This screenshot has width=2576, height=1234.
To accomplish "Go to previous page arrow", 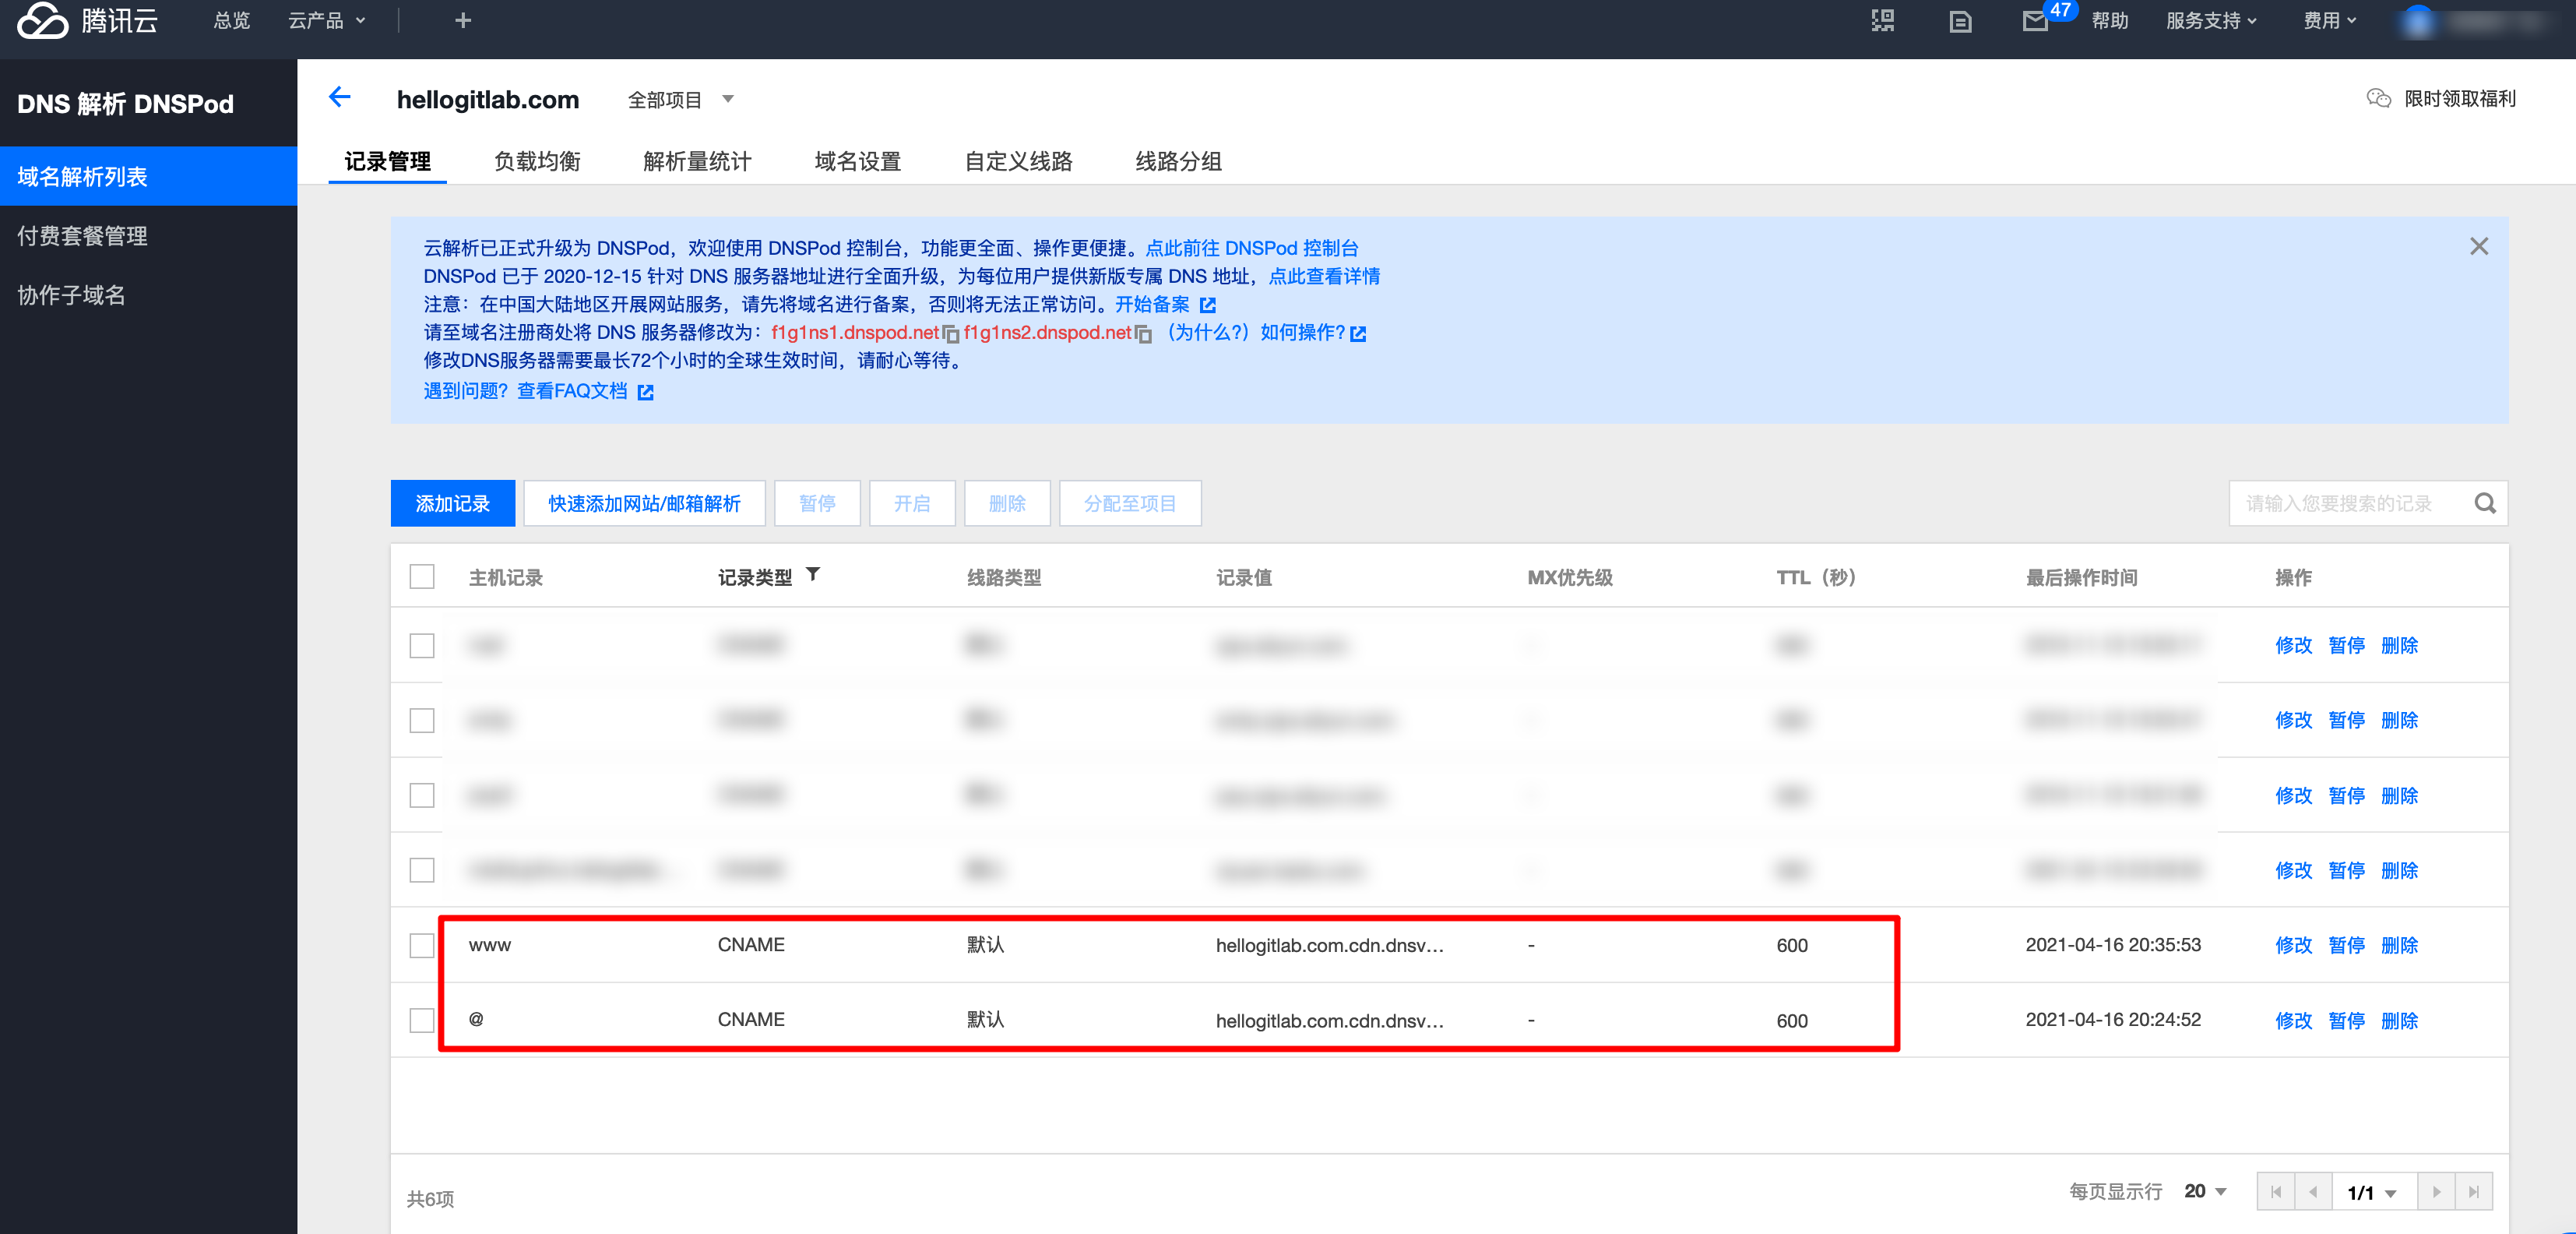I will tap(2313, 1192).
